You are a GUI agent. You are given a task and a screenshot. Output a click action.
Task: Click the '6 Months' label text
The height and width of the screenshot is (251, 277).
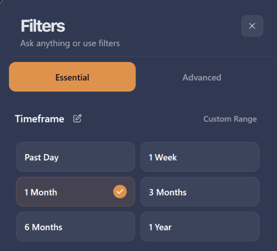(44, 227)
